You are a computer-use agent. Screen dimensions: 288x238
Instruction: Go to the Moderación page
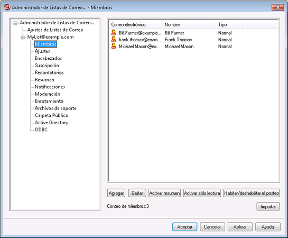48,94
